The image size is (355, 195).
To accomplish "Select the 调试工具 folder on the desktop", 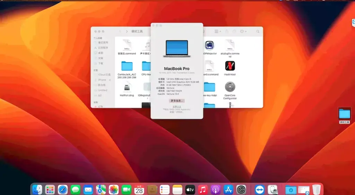I will pyautogui.click(x=344, y=116).
